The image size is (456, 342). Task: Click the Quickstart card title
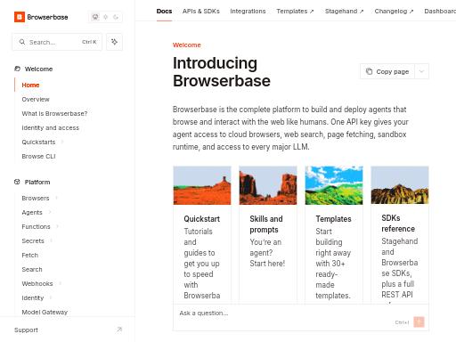pyautogui.click(x=202, y=219)
